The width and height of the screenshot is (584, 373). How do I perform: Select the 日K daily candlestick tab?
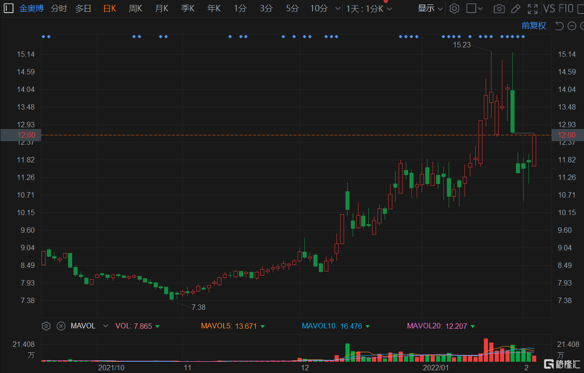tap(110, 8)
